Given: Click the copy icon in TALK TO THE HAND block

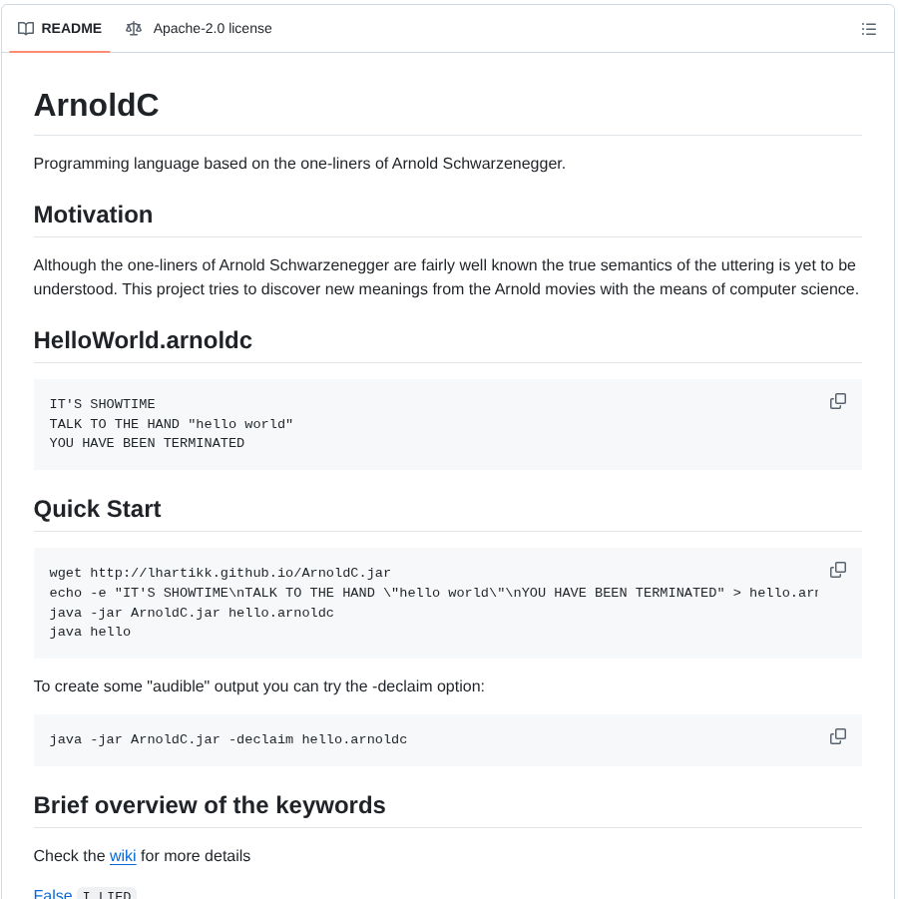Looking at the screenshot, I should point(837,400).
